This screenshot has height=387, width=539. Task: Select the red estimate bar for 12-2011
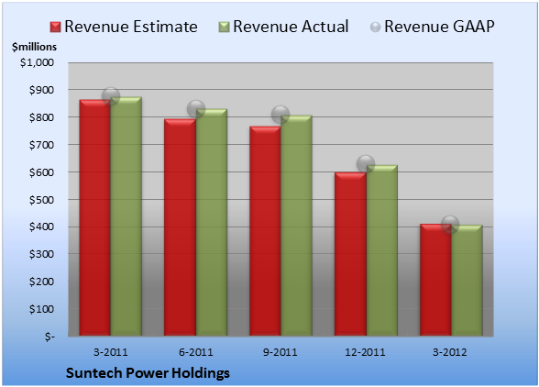(350, 254)
